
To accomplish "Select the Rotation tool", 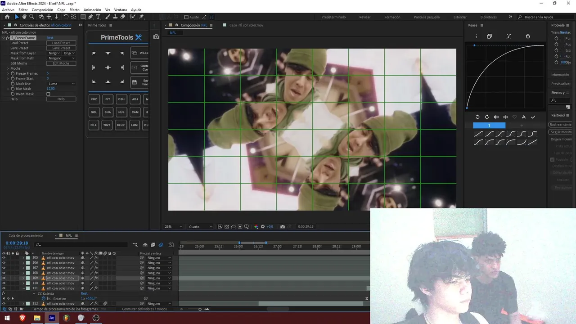I will pyautogui.click(x=66, y=17).
